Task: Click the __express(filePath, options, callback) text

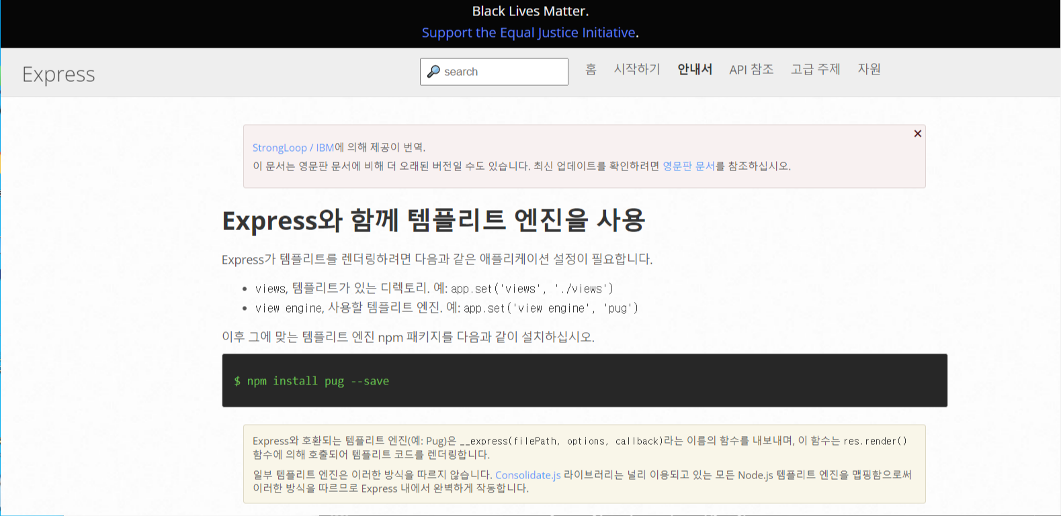Action: pyautogui.click(x=561, y=441)
